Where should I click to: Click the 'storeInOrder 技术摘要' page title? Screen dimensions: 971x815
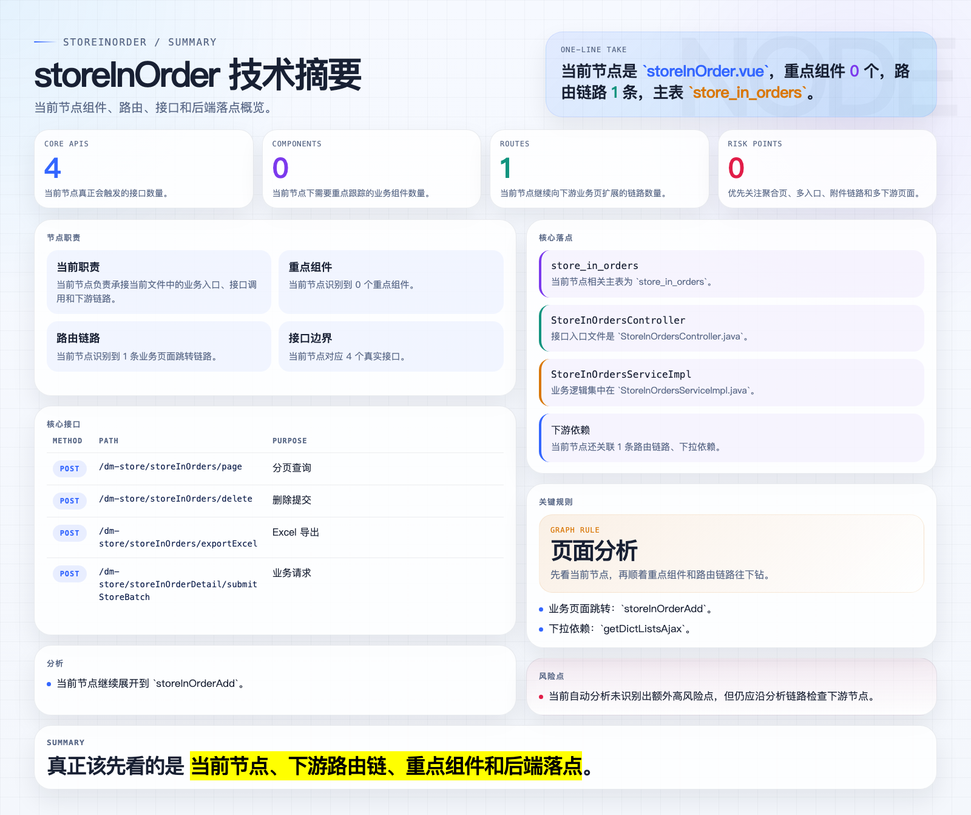198,75
